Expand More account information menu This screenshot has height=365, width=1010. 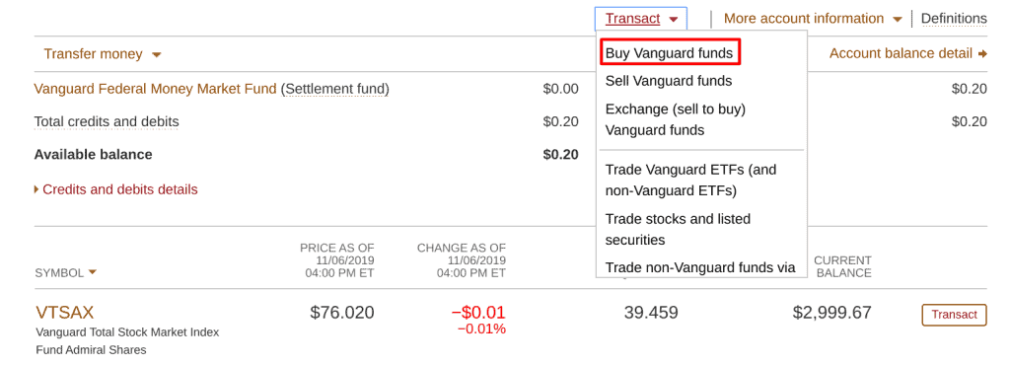[813, 19]
